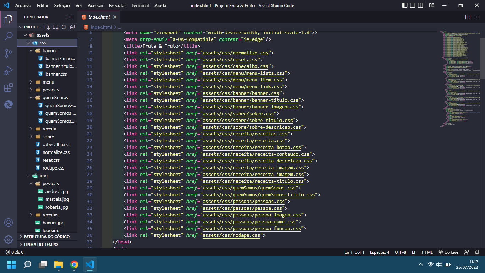
Task: Open explorer views and more actions menu
Action: [x=69, y=17]
